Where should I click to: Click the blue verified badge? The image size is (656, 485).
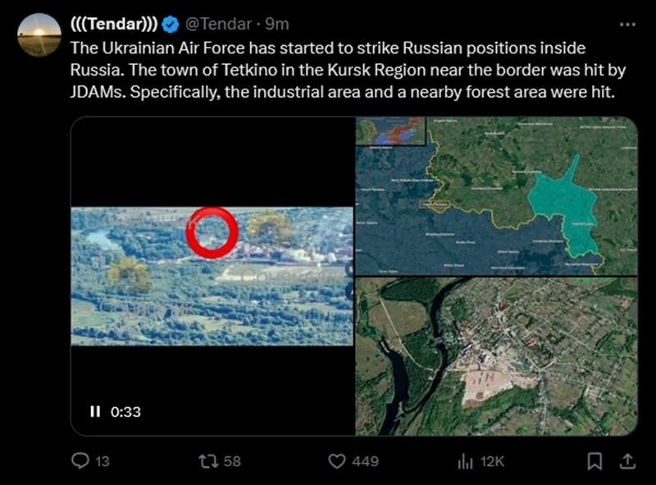(x=171, y=24)
